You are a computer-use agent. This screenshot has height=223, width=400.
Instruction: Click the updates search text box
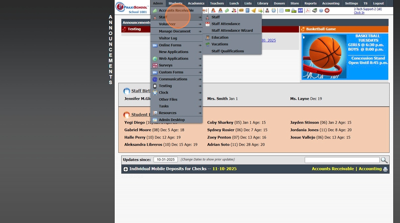(342, 160)
